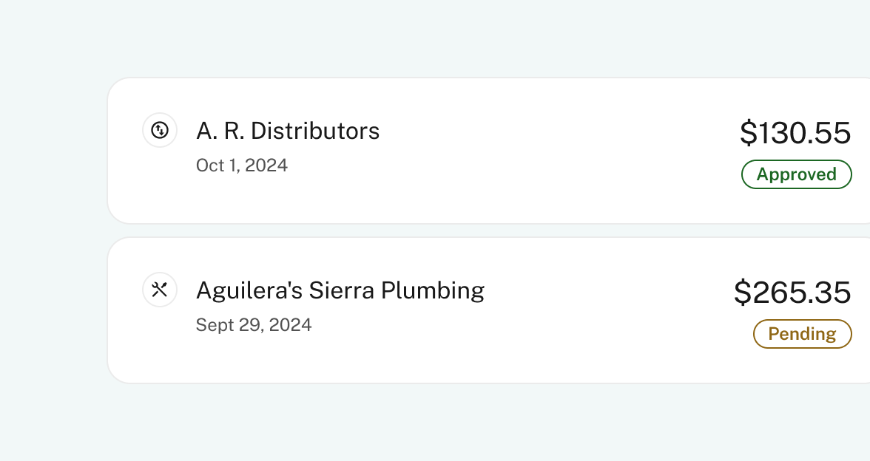The image size is (870, 461).
Task: Click the $130.55 amount
Action: [x=795, y=133]
